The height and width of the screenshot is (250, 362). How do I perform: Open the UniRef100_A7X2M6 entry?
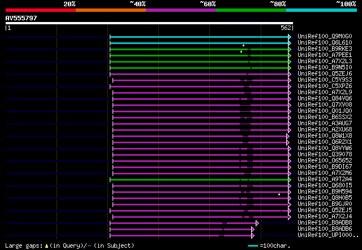[x=325, y=173]
